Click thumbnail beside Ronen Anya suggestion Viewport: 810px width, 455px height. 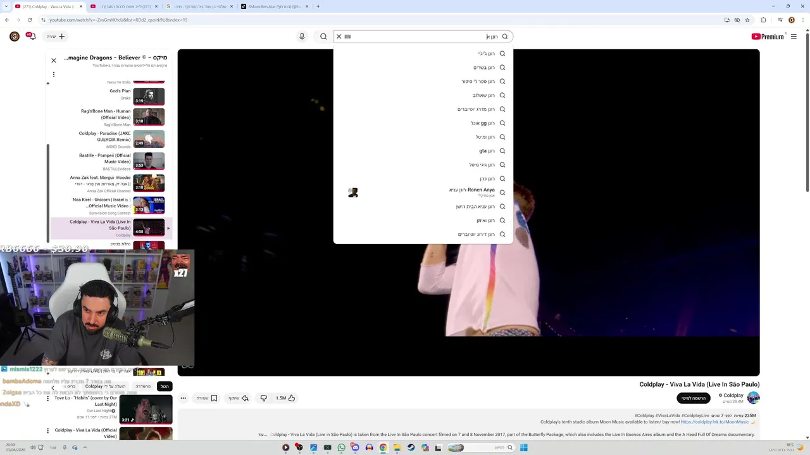pyautogui.click(x=353, y=193)
